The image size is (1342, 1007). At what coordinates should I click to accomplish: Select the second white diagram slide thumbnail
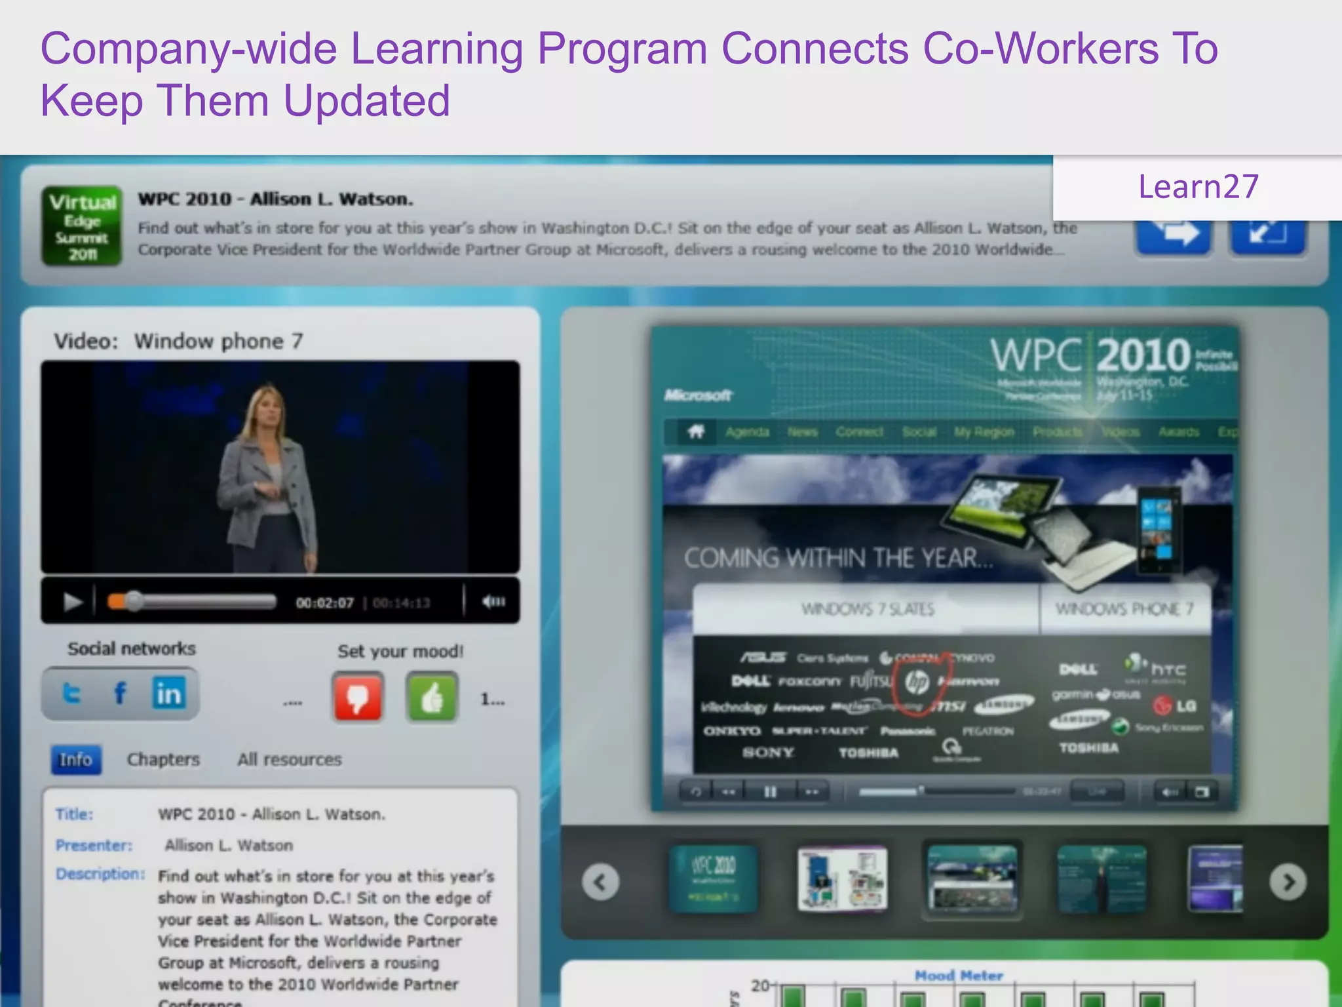(843, 879)
